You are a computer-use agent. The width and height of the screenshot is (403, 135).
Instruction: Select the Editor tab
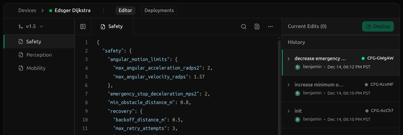[125, 11]
